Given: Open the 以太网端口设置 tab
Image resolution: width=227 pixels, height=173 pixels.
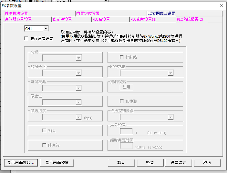Looking at the screenshot, I should [161, 14].
